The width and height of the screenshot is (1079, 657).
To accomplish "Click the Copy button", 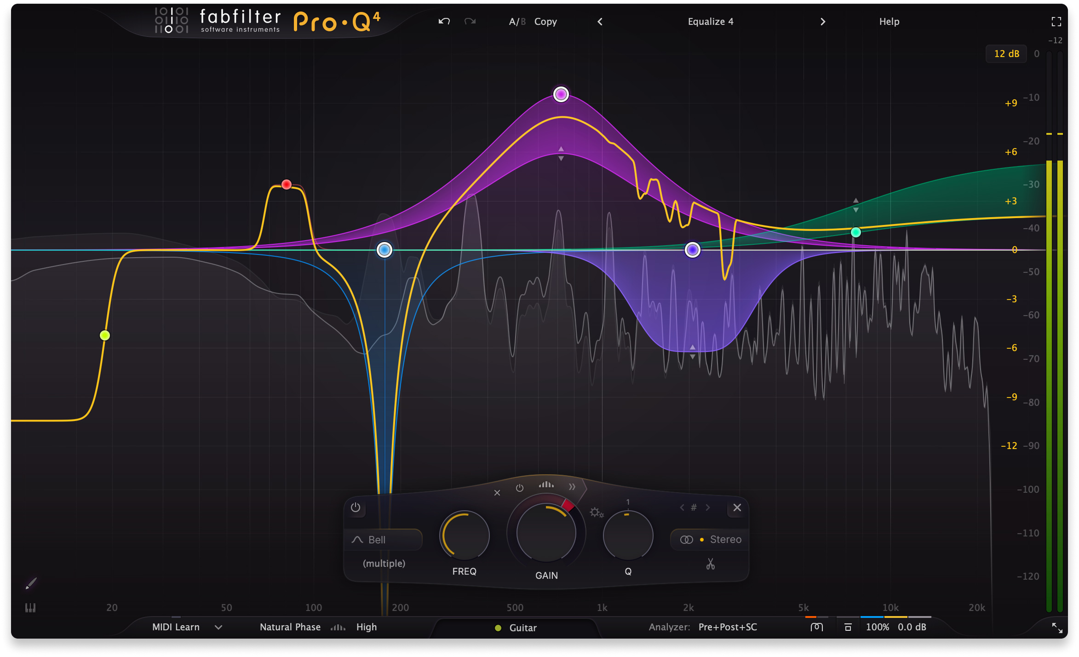I will (545, 22).
